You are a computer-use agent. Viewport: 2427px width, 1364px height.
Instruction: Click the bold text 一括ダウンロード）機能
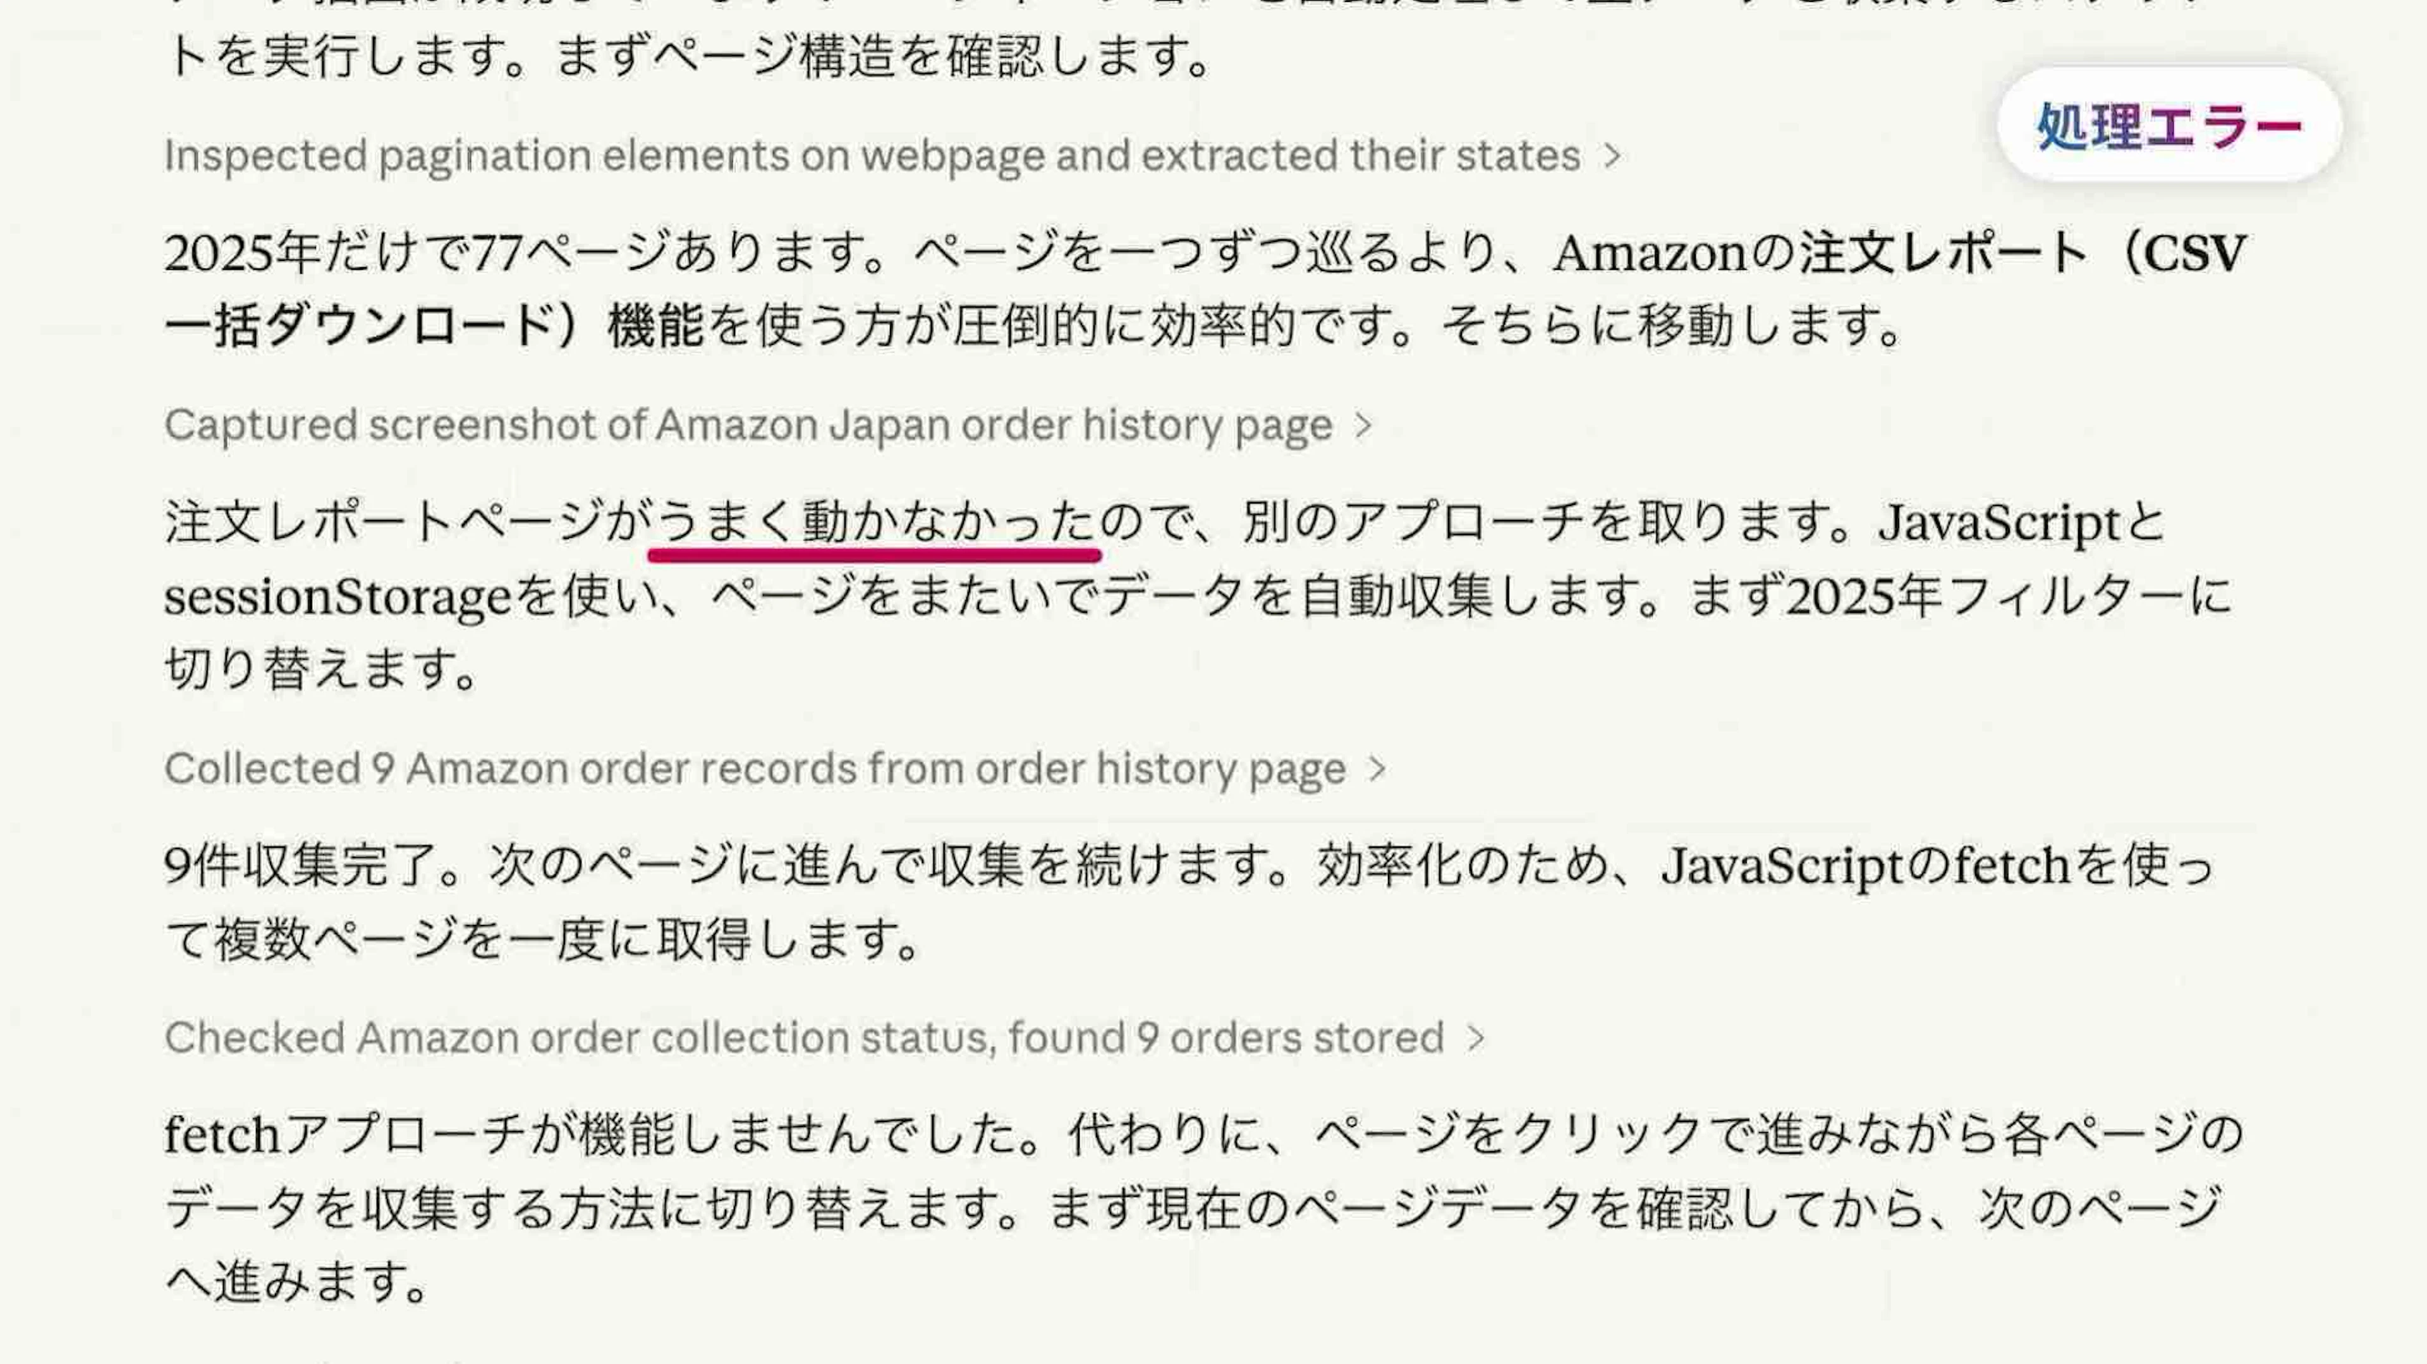pyautogui.click(x=434, y=327)
